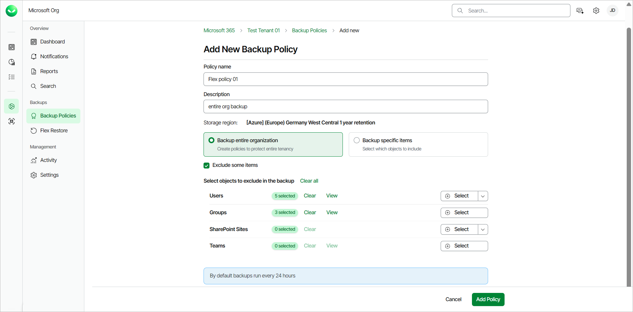Click Select button for Groups
633x312 pixels.
464,213
